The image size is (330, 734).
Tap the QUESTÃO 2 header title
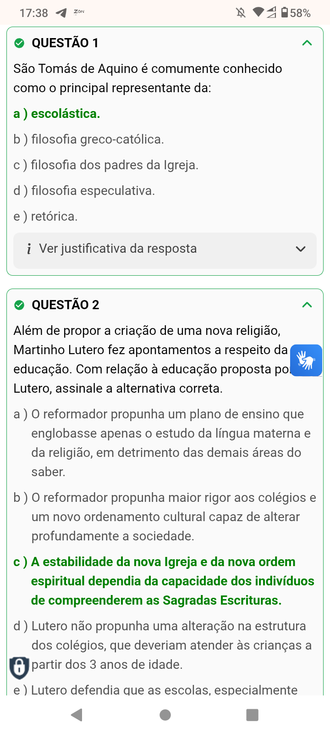[x=66, y=305]
